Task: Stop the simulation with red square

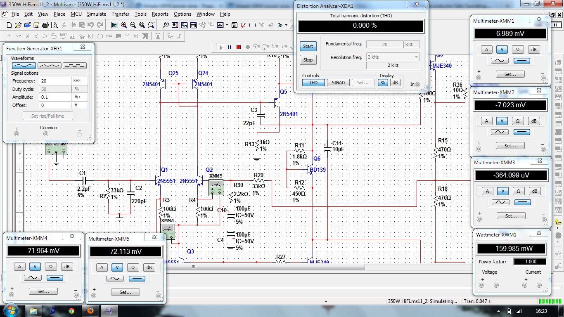Action: [x=239, y=47]
